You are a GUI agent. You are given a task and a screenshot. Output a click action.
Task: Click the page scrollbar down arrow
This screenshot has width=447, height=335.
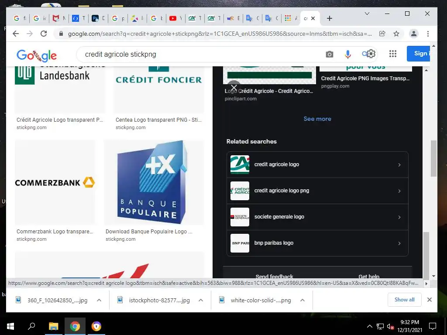click(433, 276)
